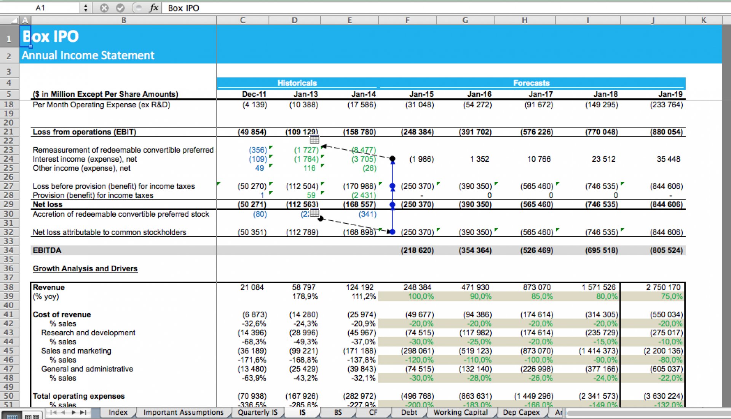Switch to the BS sheet tab

coord(338,413)
